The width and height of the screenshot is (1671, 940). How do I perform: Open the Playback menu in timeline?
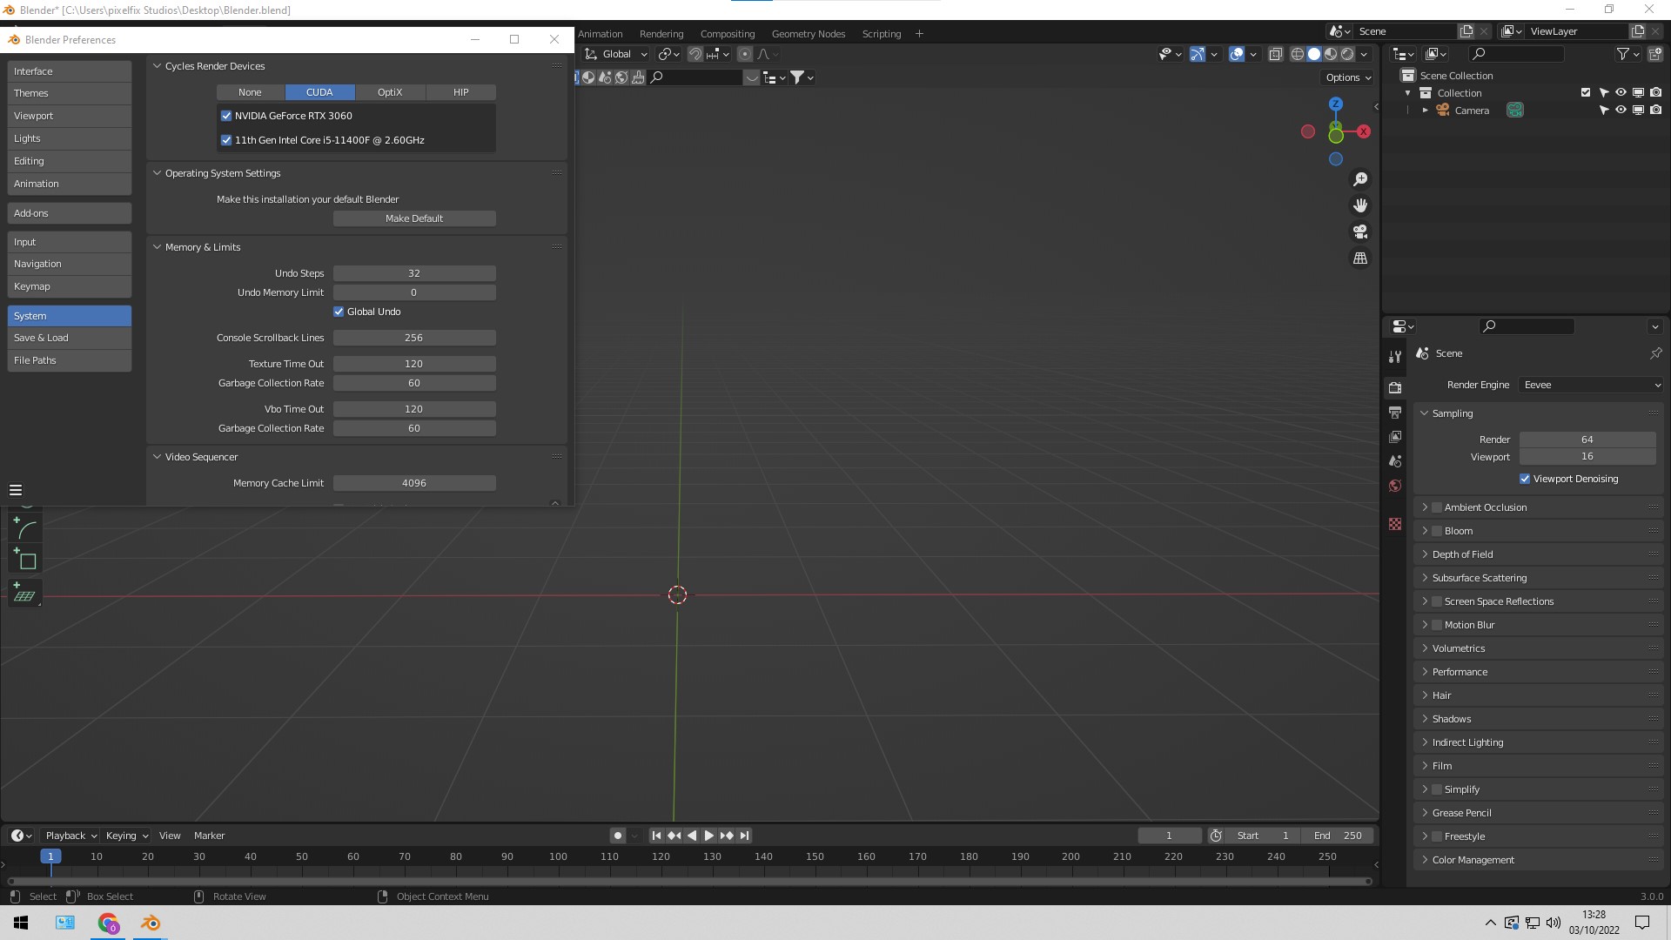pyautogui.click(x=70, y=836)
